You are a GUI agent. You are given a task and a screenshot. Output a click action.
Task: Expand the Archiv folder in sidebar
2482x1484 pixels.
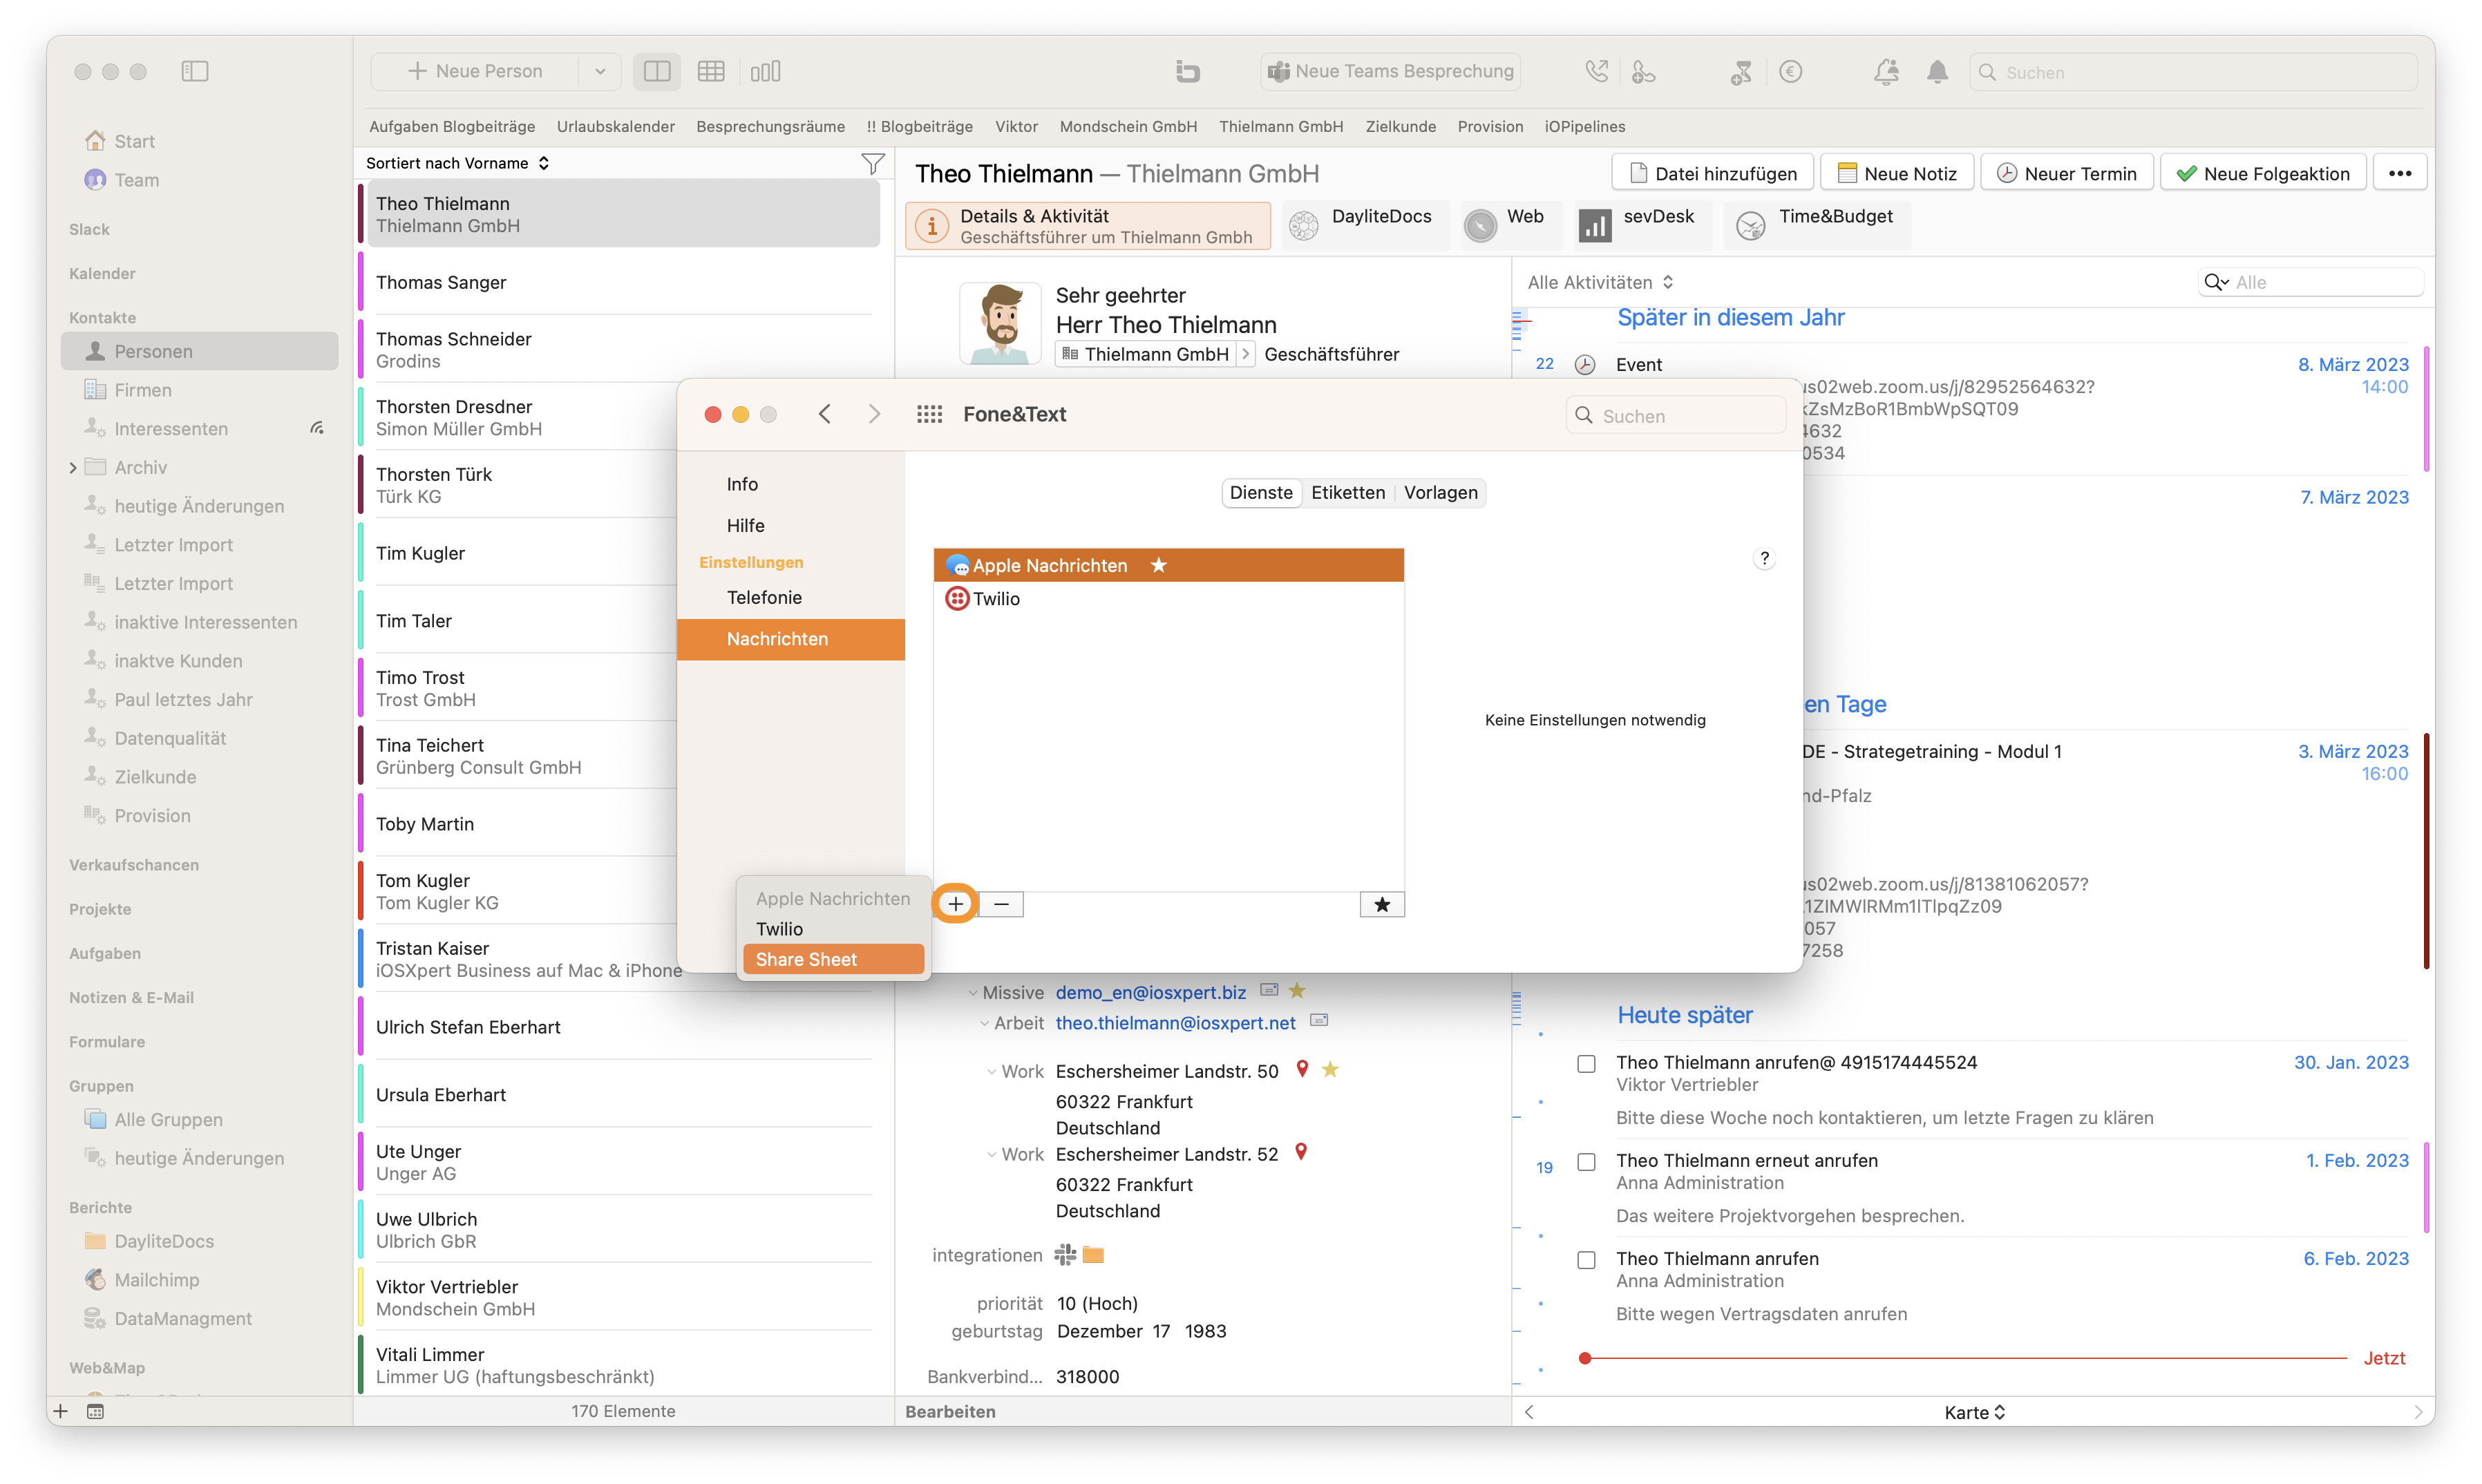click(x=73, y=467)
